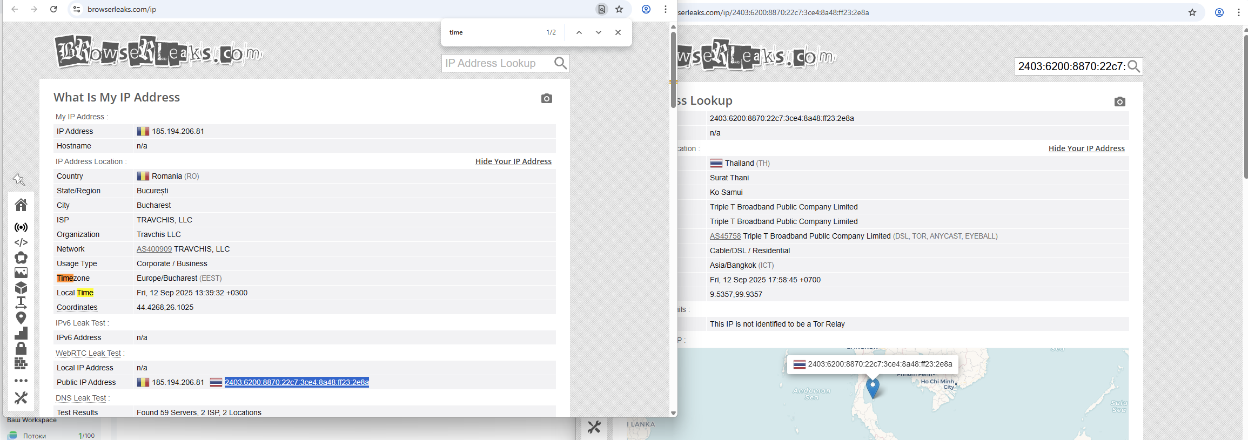Viewport: 1248px width, 440px height.
Task: Click the Coordinates label link
Action: tap(77, 307)
